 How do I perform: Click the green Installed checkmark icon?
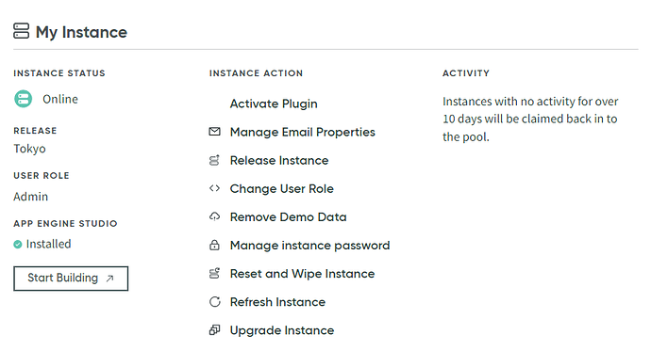tap(17, 245)
